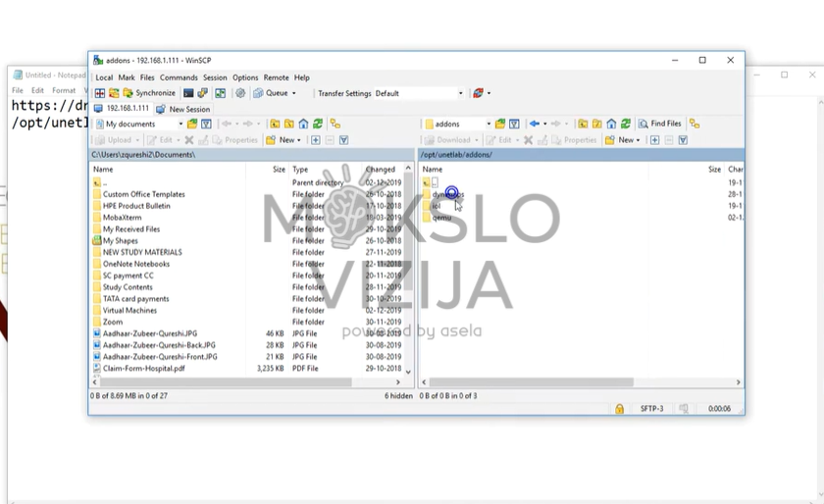Screen dimensions: 824x504
Task: Click the remote Open Directory folder icon
Action: pos(500,124)
